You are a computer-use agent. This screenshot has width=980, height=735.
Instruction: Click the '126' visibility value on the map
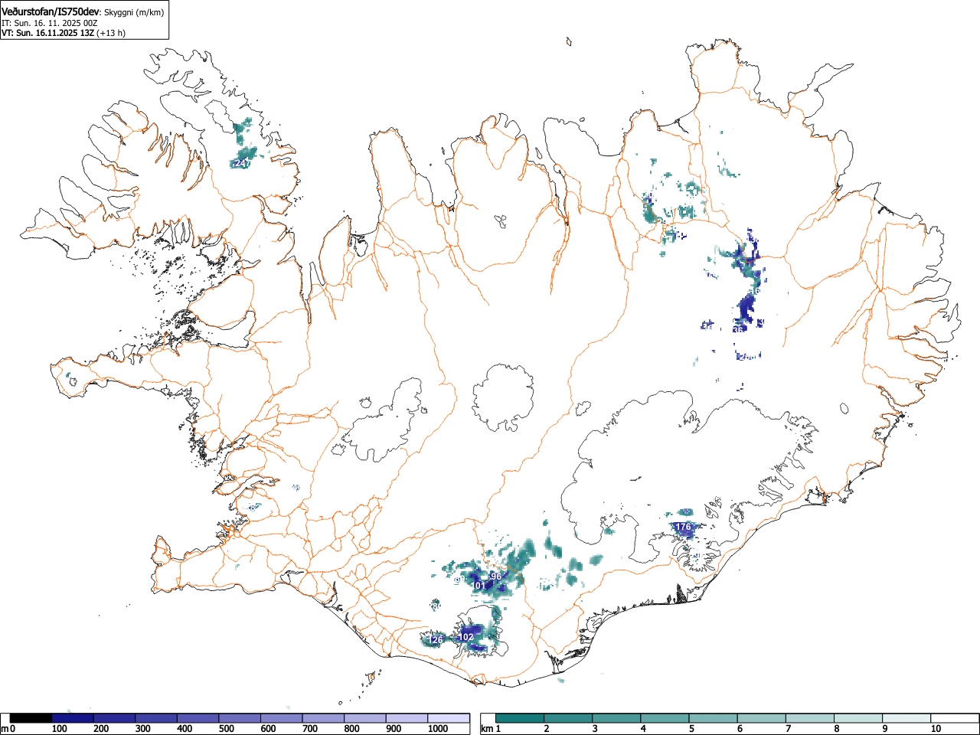point(436,640)
